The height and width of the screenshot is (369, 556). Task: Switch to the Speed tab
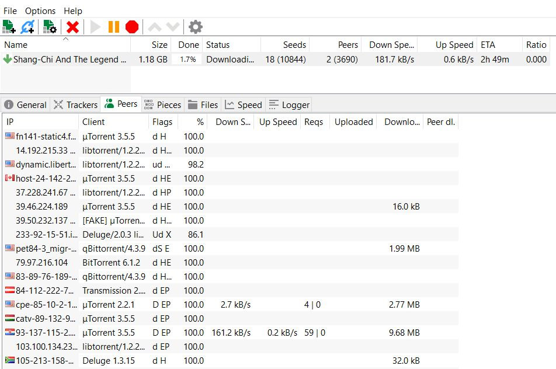click(x=244, y=105)
